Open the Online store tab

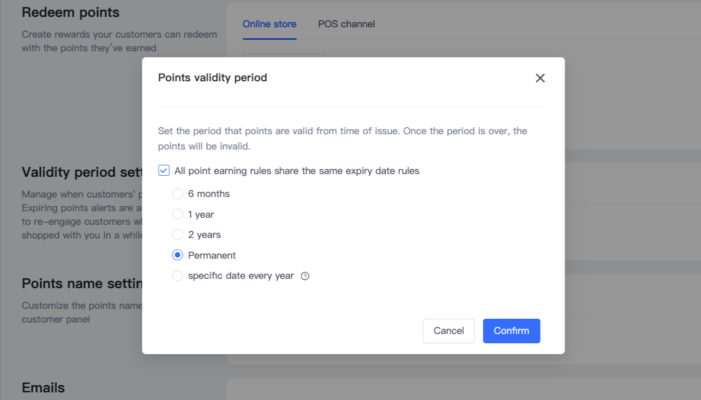[x=269, y=24]
